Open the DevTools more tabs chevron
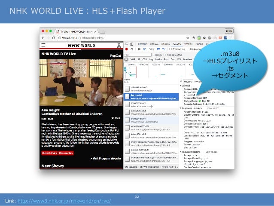The image size is (274, 206). click(x=207, y=44)
